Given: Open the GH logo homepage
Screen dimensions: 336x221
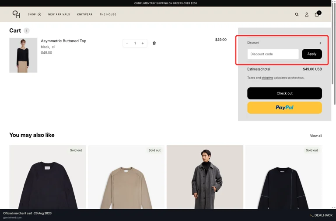Looking at the screenshot, I should (x=16, y=14).
